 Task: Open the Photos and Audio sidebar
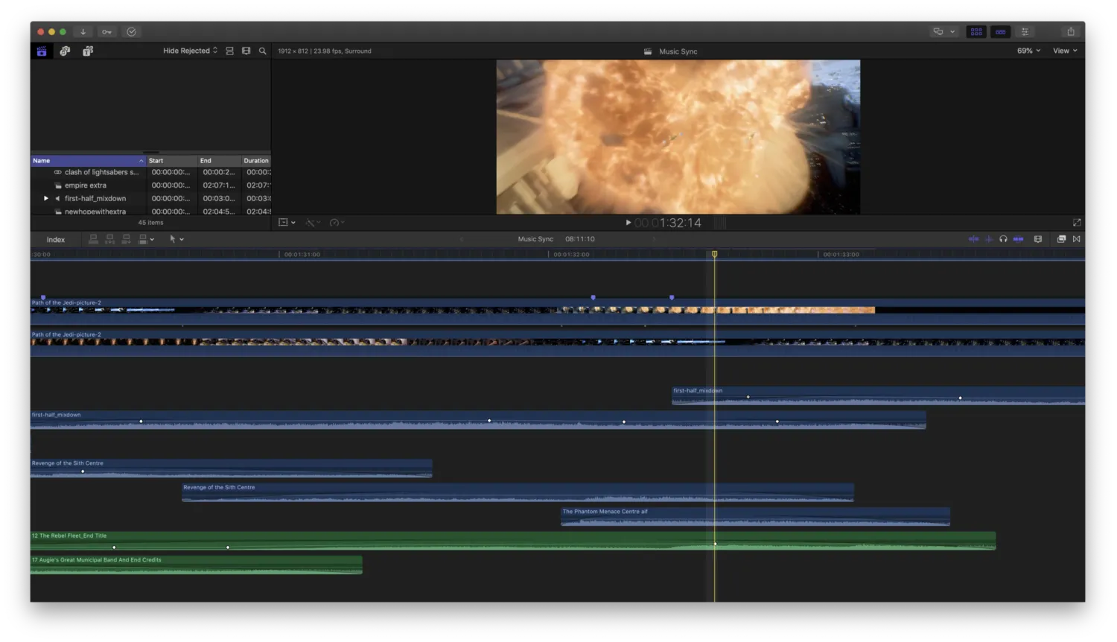65,51
